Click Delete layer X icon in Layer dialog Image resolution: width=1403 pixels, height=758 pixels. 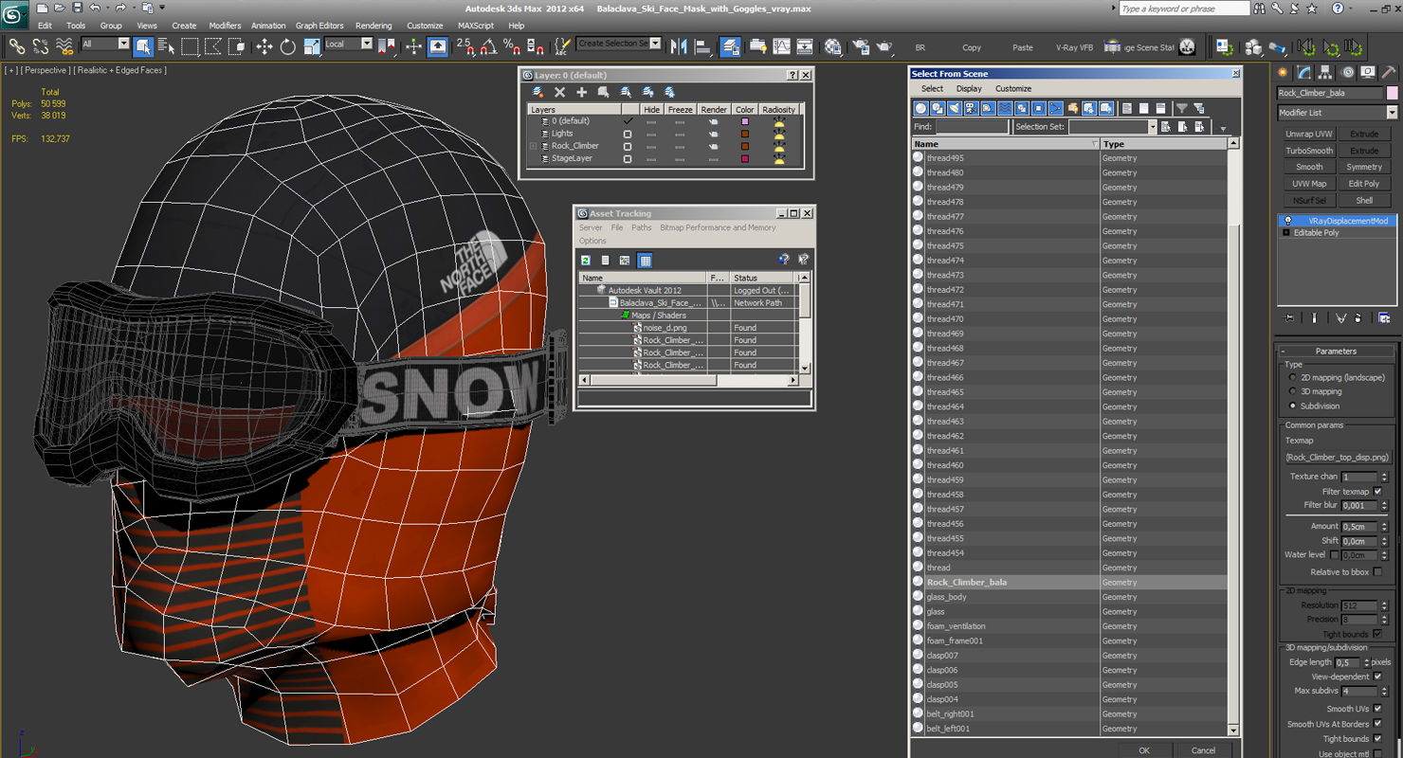click(559, 92)
